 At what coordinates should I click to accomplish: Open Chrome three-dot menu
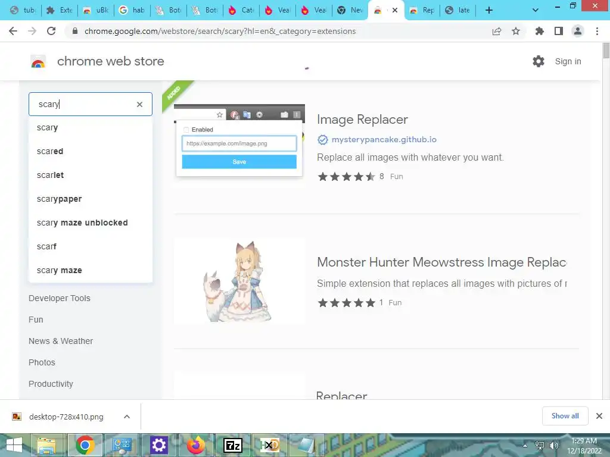(597, 31)
